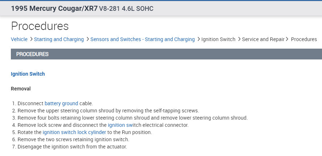Click chevron before last Procedures breadcrumb
Viewport: 322px width, 156px height.
click(x=287, y=39)
